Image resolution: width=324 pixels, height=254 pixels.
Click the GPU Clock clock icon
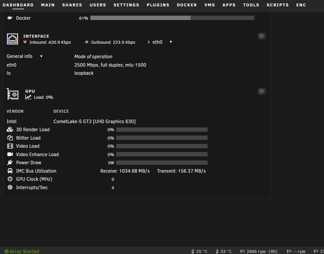(x=10, y=179)
